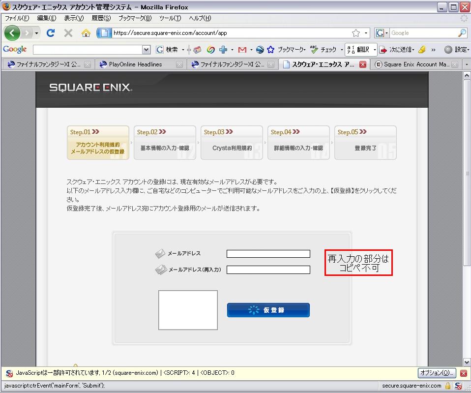
Task: Open the back/forward history dropdown arrow
Action: click(x=37, y=33)
